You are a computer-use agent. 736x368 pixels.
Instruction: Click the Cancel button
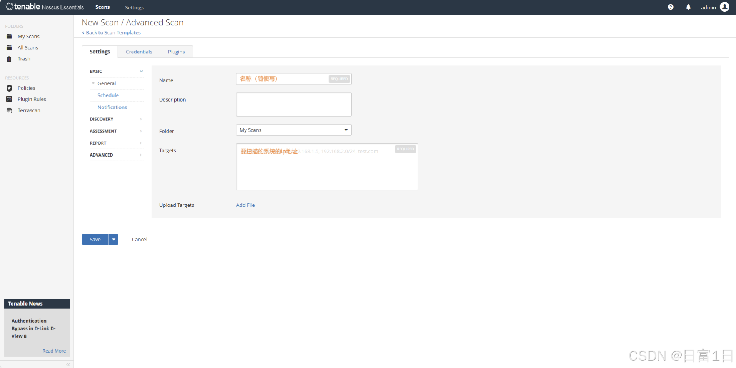point(139,239)
